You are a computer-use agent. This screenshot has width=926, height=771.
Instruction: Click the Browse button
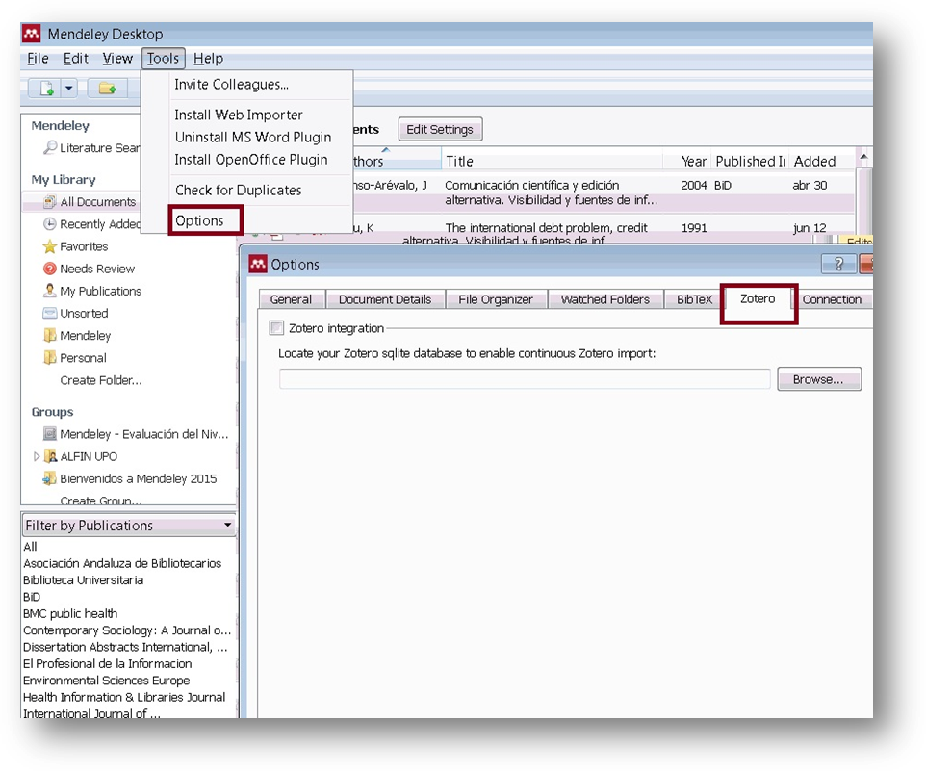(818, 379)
